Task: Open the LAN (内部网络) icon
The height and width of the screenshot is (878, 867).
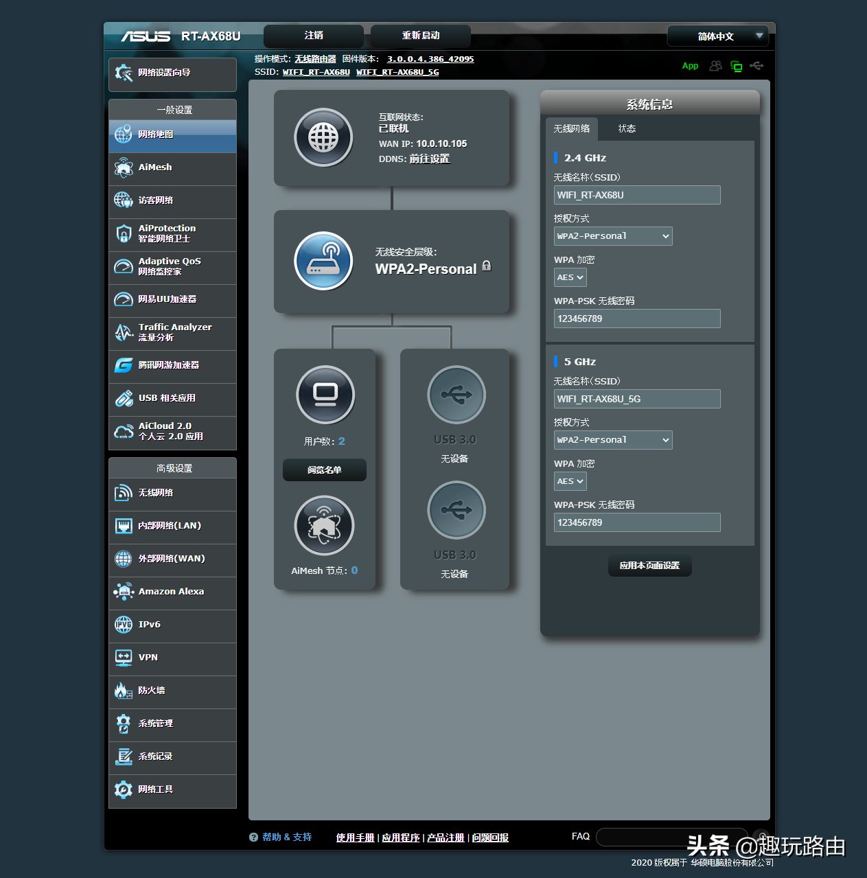Action: click(124, 526)
